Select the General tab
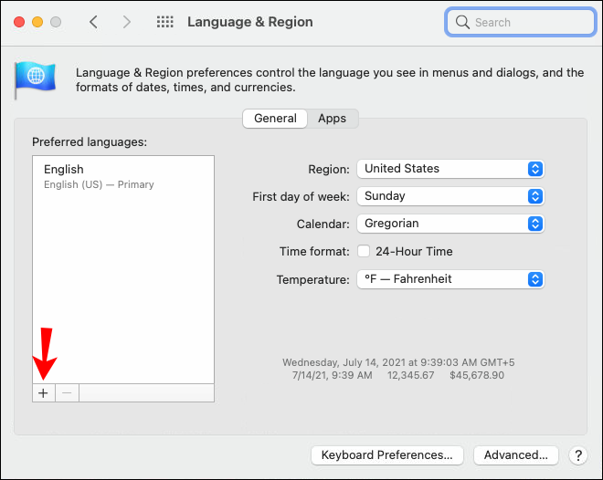Image resolution: width=603 pixels, height=480 pixels. tap(275, 119)
